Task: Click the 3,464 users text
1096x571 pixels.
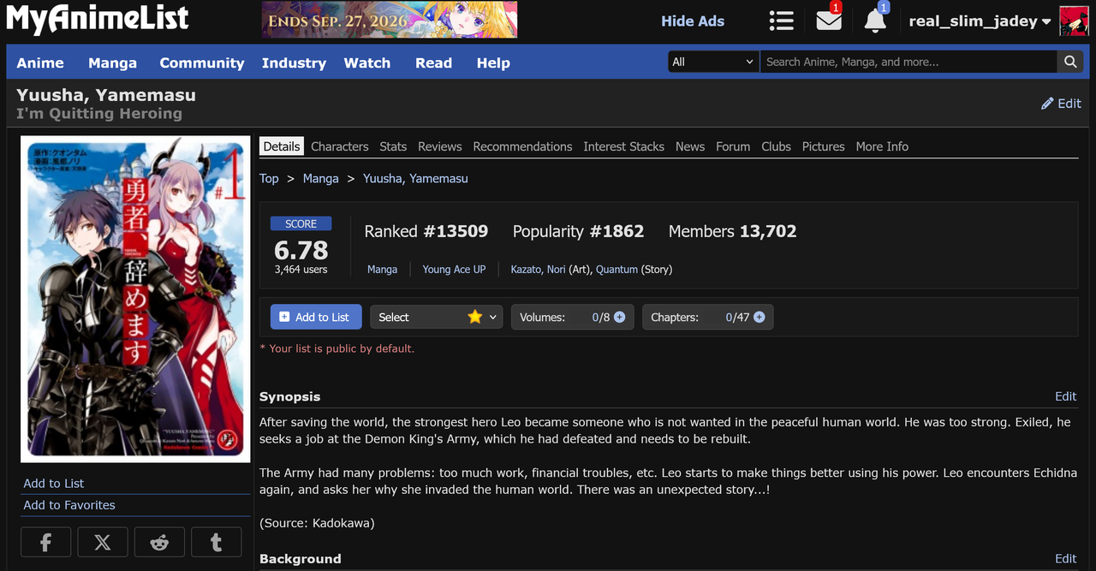Action: pyautogui.click(x=301, y=269)
